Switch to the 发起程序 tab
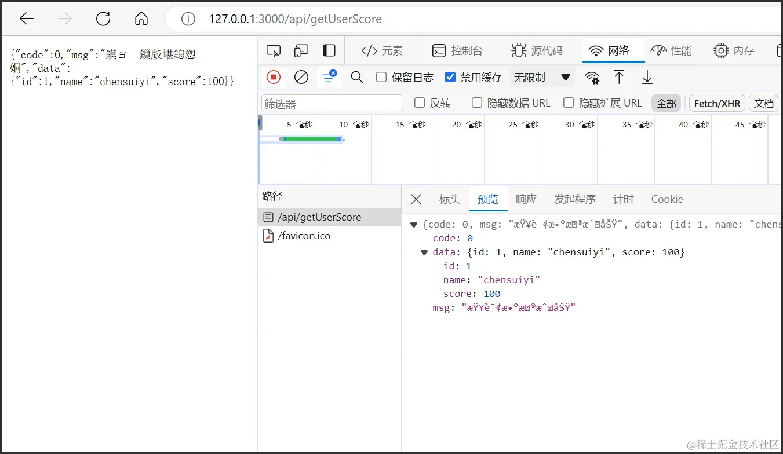Image resolution: width=783 pixels, height=454 pixels. pyautogui.click(x=575, y=199)
